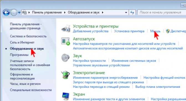Click the shield icon next to Диспетчер
186x101 pixels.
pyautogui.click(x=168, y=31)
